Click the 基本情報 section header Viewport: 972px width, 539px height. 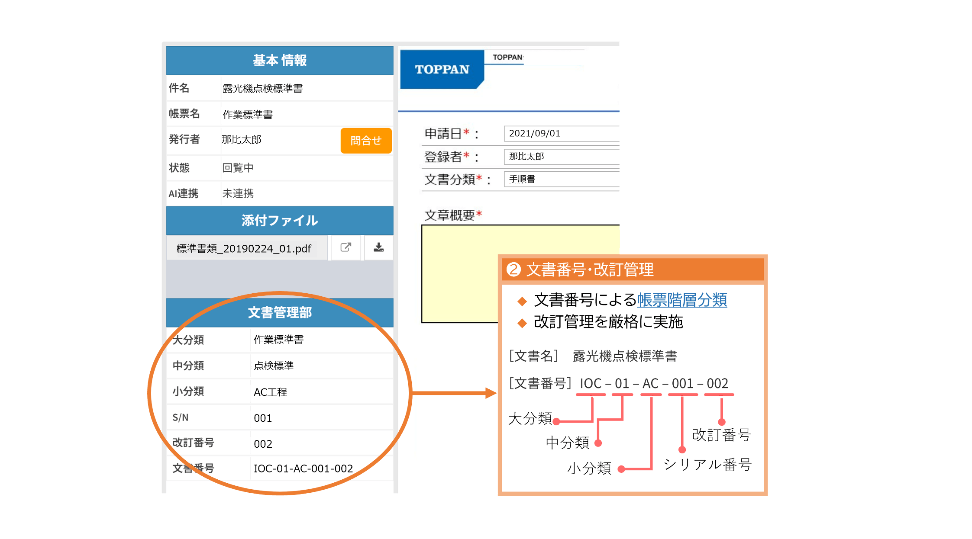pyautogui.click(x=280, y=61)
